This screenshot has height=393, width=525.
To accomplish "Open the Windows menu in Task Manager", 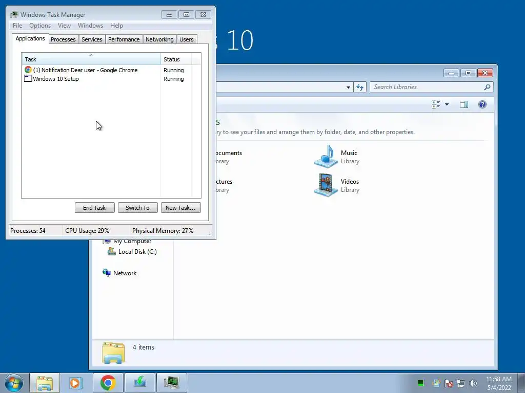I will click(x=90, y=26).
